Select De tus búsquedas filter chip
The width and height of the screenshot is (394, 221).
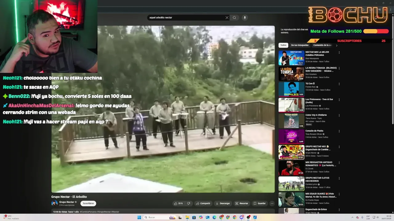click(x=300, y=45)
